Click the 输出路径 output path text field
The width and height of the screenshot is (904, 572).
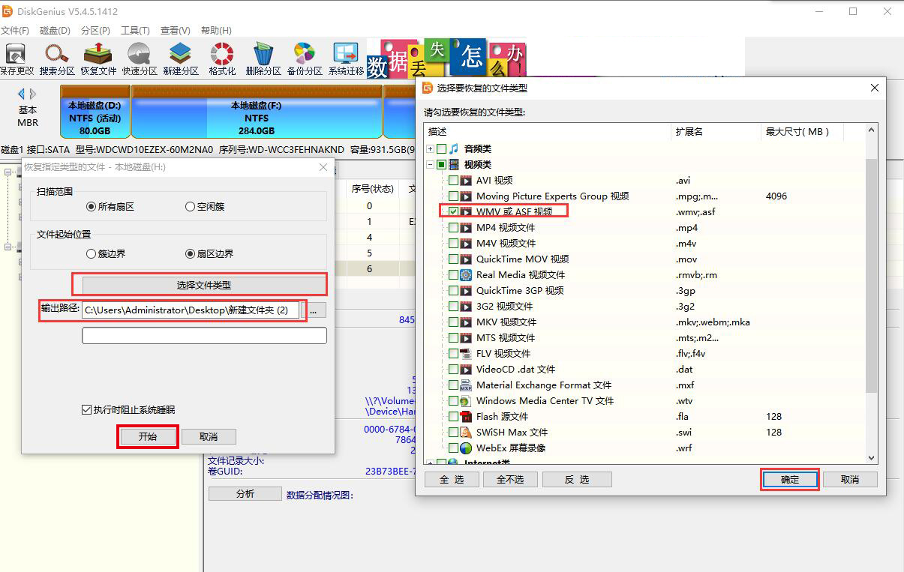click(191, 310)
